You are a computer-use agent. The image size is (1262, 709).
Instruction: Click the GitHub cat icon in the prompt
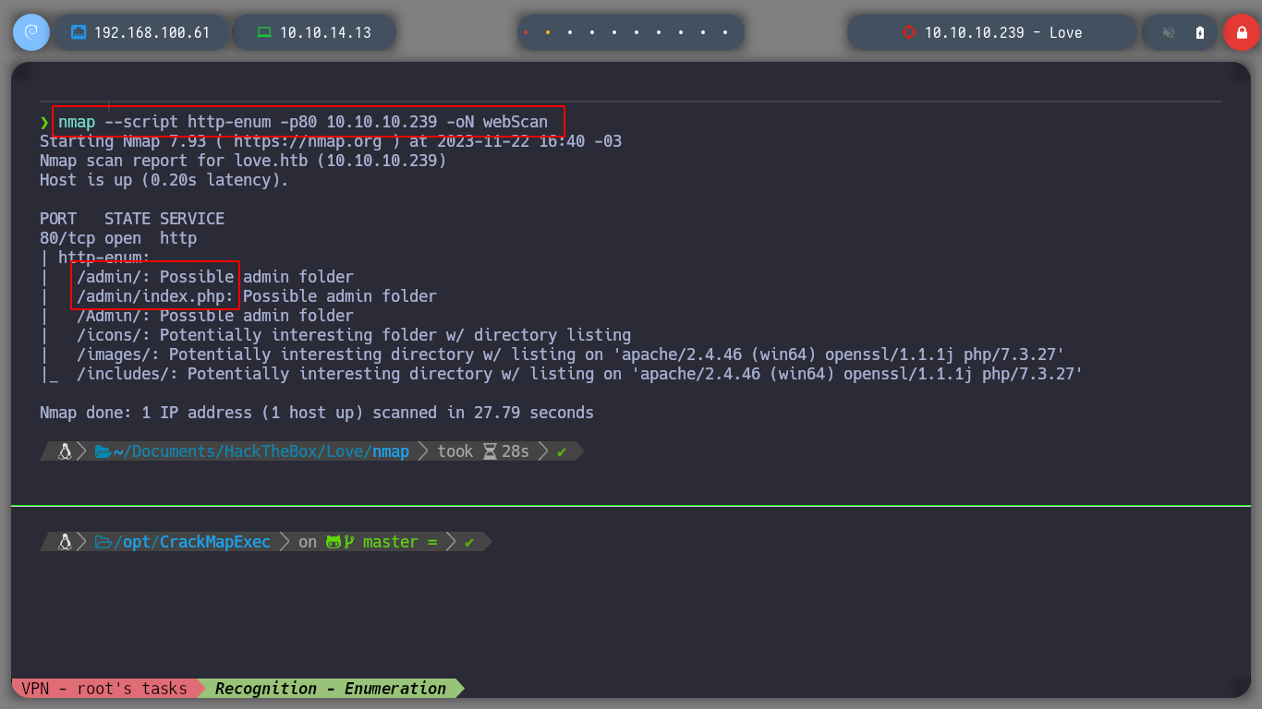(x=334, y=542)
